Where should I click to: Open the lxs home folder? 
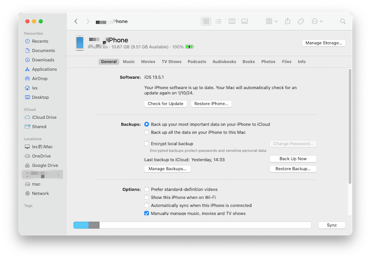coord(35,88)
